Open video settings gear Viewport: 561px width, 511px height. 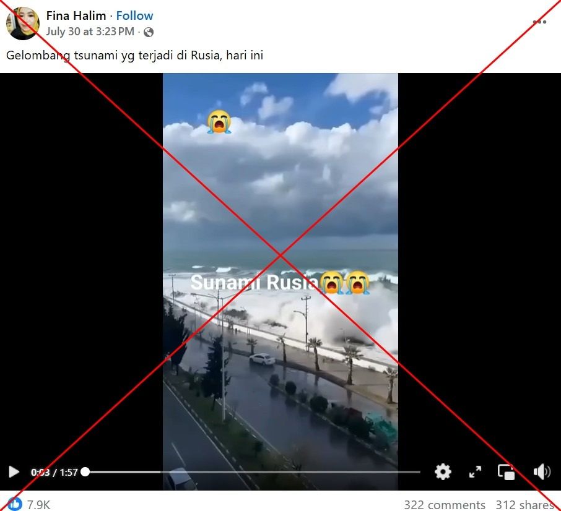click(x=443, y=471)
